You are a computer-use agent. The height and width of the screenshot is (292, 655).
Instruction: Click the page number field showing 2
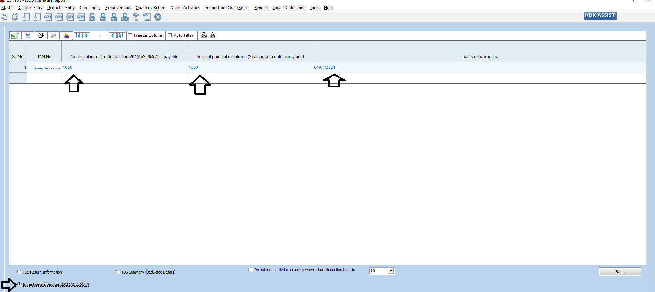click(99, 35)
